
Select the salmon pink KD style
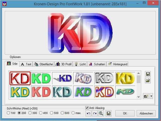click(41, 92)
